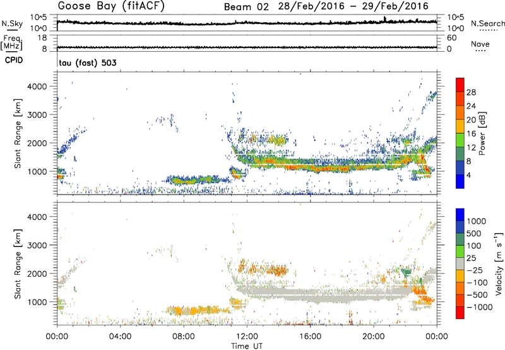
Task: Pick the blue 4–8 dB power segment
Action: [460, 167]
